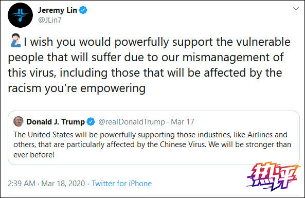Click Jeremy Lin's blue verified badge
Screen dimensions: 305x198
tap(83, 10)
